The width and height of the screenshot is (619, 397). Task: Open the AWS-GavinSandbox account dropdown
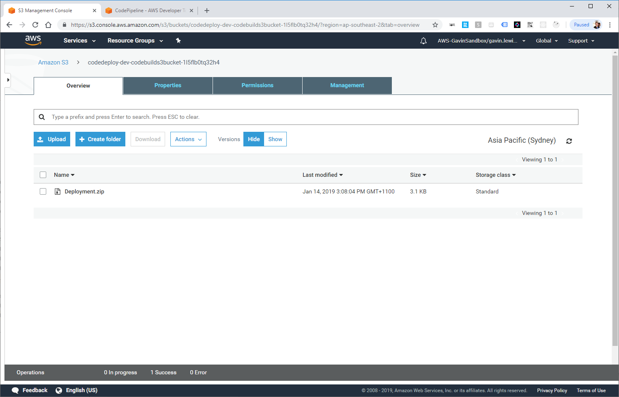coord(481,41)
